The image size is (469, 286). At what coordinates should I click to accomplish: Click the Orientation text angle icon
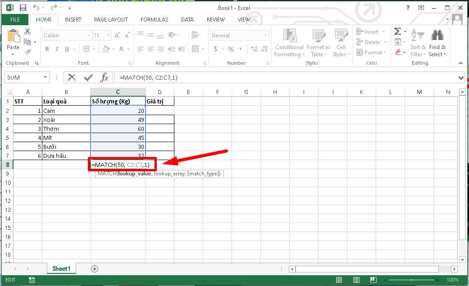tap(172, 35)
